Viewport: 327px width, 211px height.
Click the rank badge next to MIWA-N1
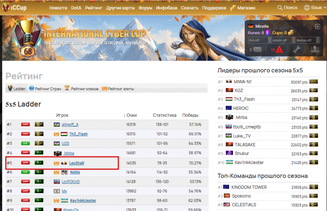[x=313, y=82]
